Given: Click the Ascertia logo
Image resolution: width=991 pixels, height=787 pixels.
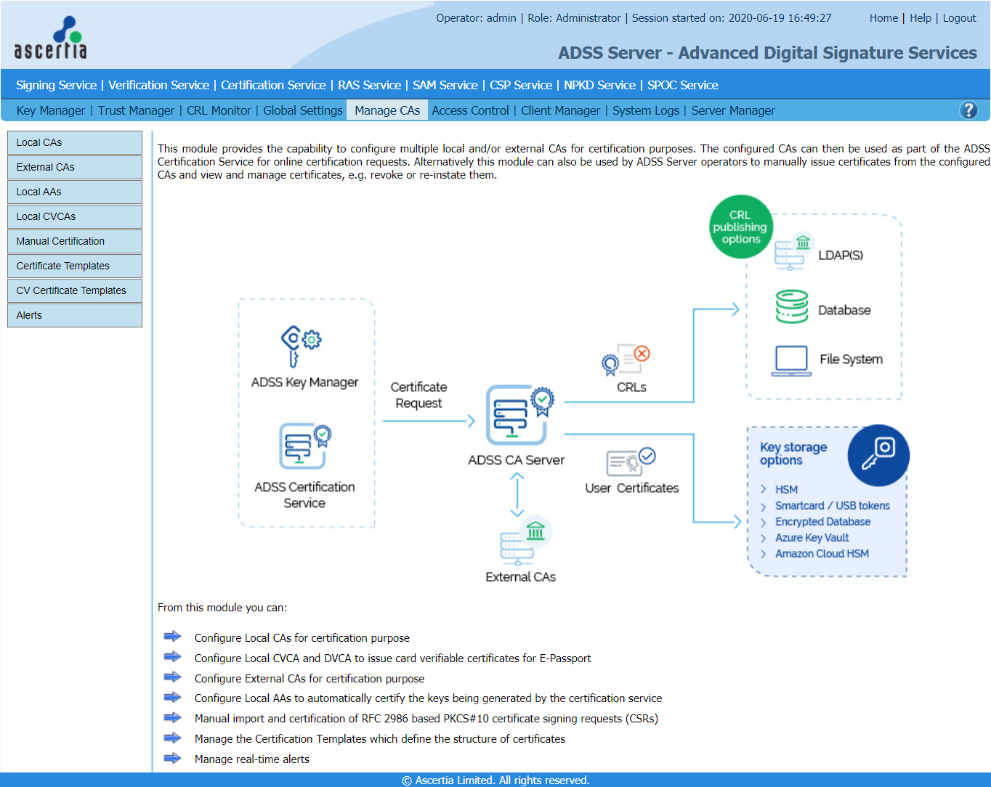Looking at the screenshot, I should [50, 38].
